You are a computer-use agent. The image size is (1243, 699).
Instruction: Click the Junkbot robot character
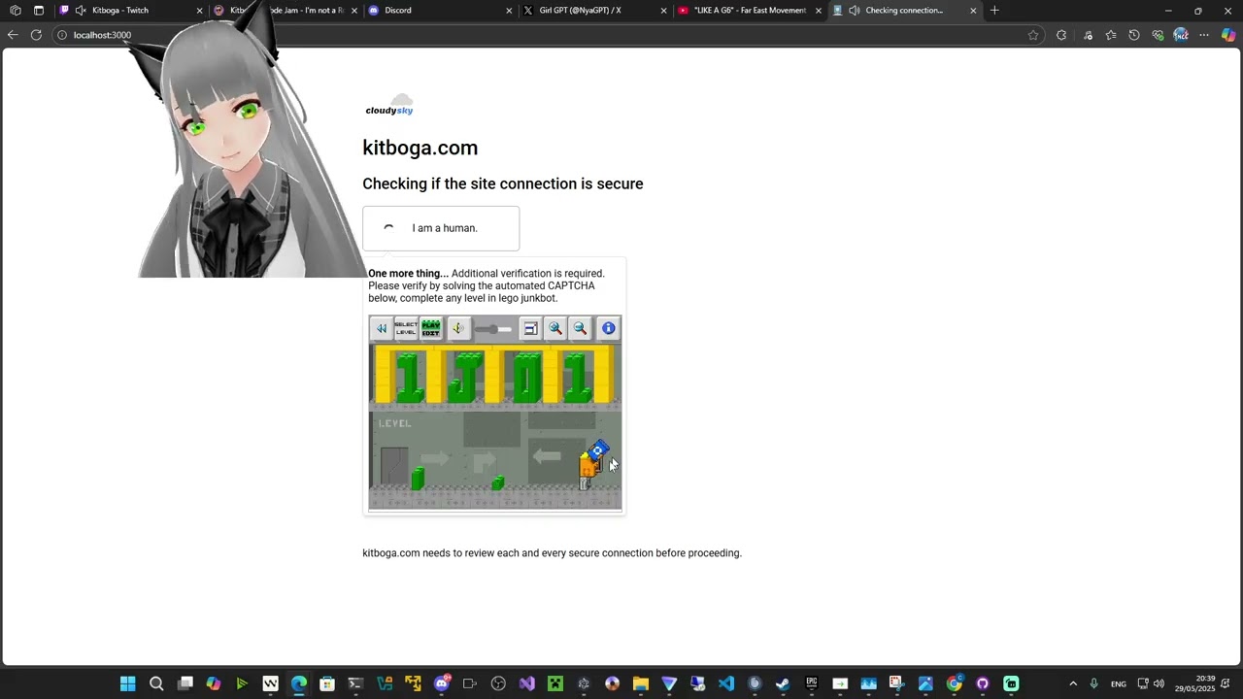pyautogui.click(x=591, y=466)
